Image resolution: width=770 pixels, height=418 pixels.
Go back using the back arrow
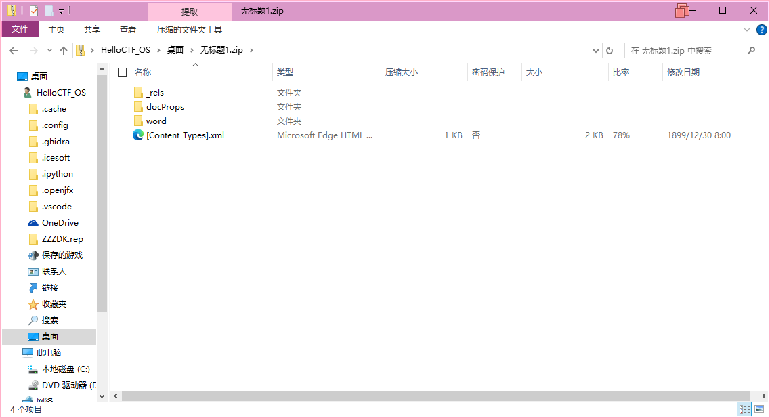click(14, 51)
